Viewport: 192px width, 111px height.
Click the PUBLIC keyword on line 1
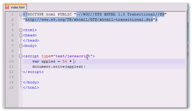coord(65,14)
